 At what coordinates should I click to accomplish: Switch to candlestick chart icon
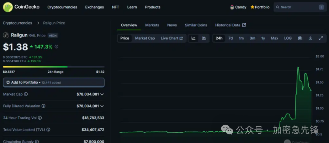[x=204, y=38]
